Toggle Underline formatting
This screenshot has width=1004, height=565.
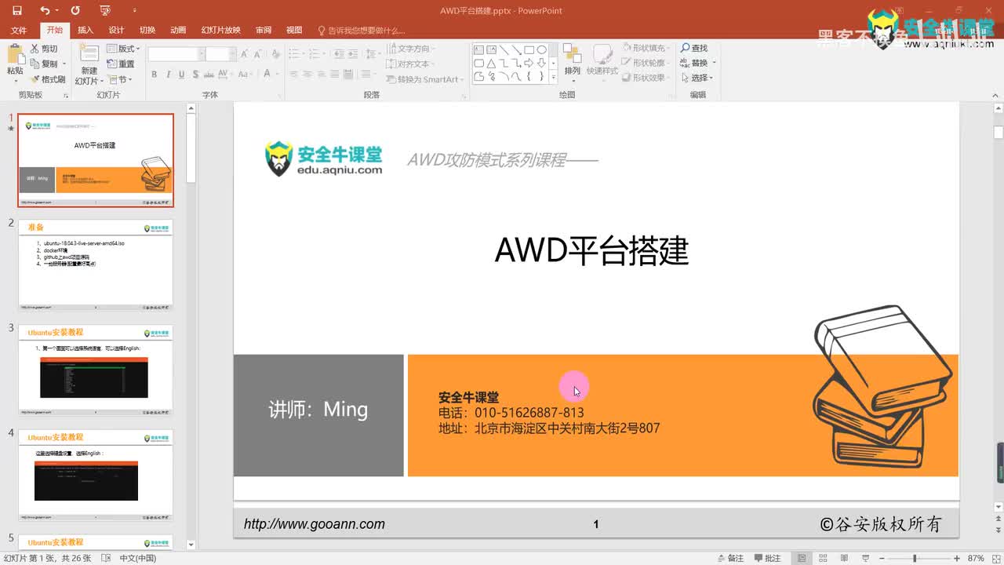[182, 75]
